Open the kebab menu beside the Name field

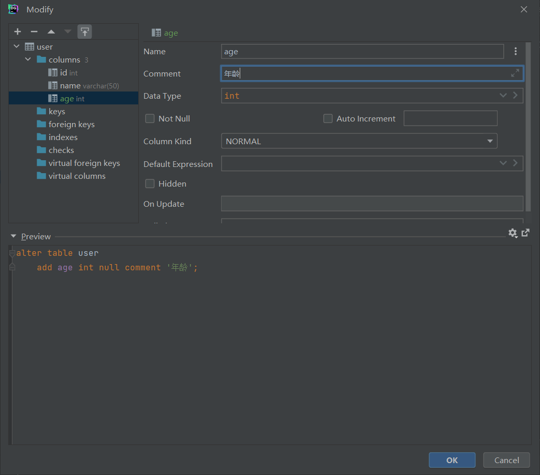(x=515, y=51)
